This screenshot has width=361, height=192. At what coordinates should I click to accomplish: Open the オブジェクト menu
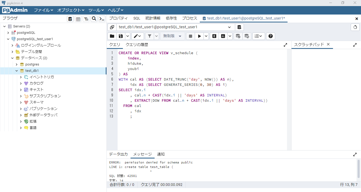click(71, 10)
